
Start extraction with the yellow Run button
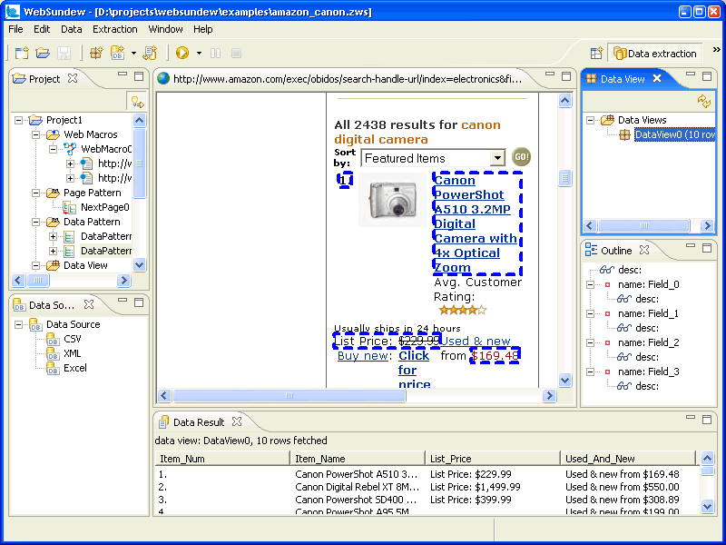point(182,54)
